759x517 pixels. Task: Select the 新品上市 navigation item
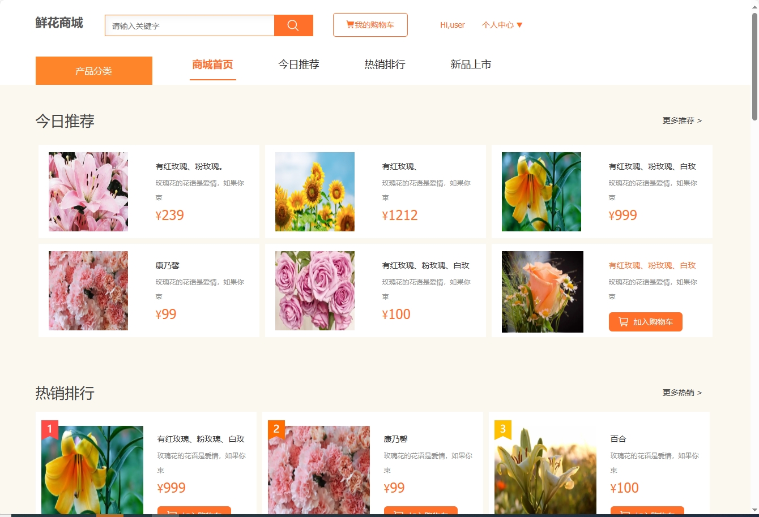tap(470, 64)
